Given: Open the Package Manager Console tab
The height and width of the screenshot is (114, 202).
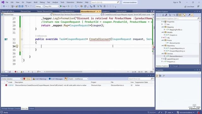Looking at the screenshot, I should coord(10,108).
